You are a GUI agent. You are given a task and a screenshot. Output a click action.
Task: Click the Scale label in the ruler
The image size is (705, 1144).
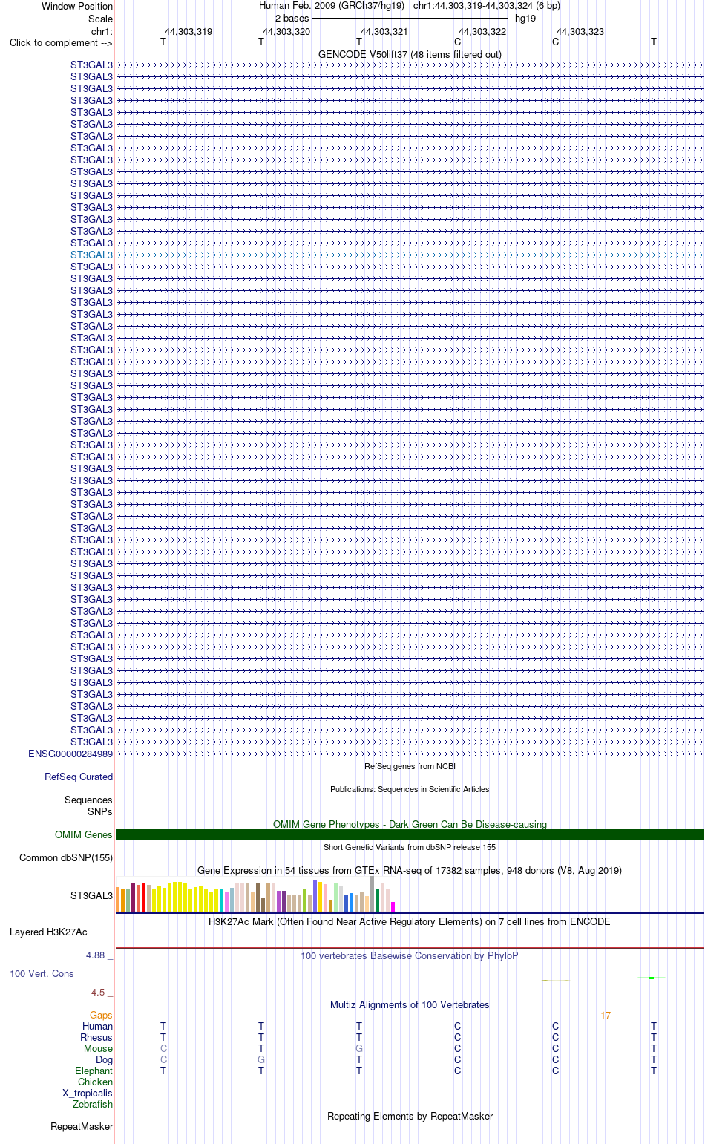pos(101,19)
